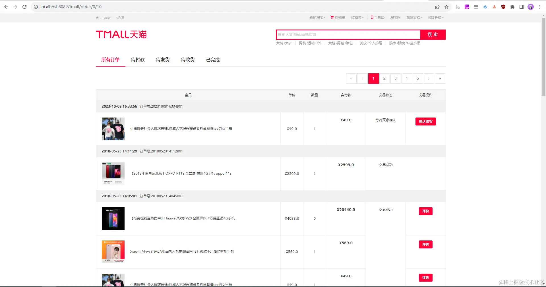Image resolution: width=546 pixels, height=287 pixels.
Task: Click the browser back arrow
Action: coord(6,7)
